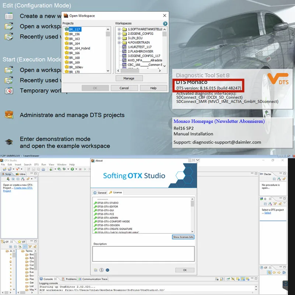The height and width of the screenshot is (295, 295).
Task: Click Help in Open Workspace dialog
Action: (x=153, y=88)
